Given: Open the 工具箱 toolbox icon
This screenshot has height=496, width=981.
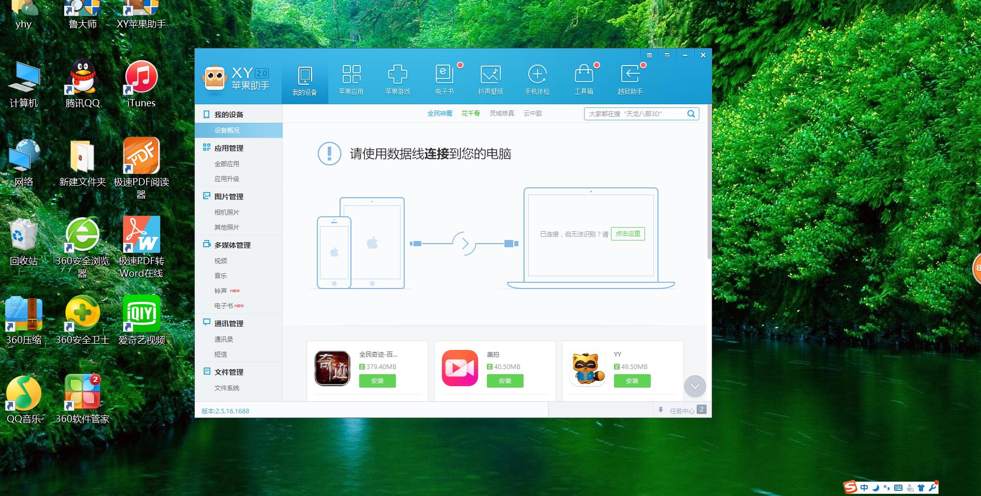Looking at the screenshot, I should coord(584,80).
